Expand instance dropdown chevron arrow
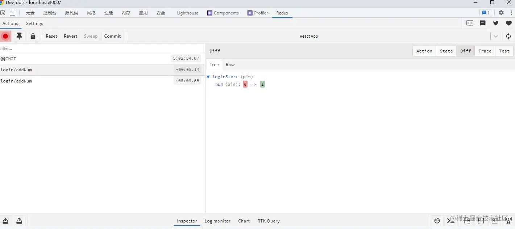Image resolution: width=515 pixels, height=229 pixels. (496, 36)
